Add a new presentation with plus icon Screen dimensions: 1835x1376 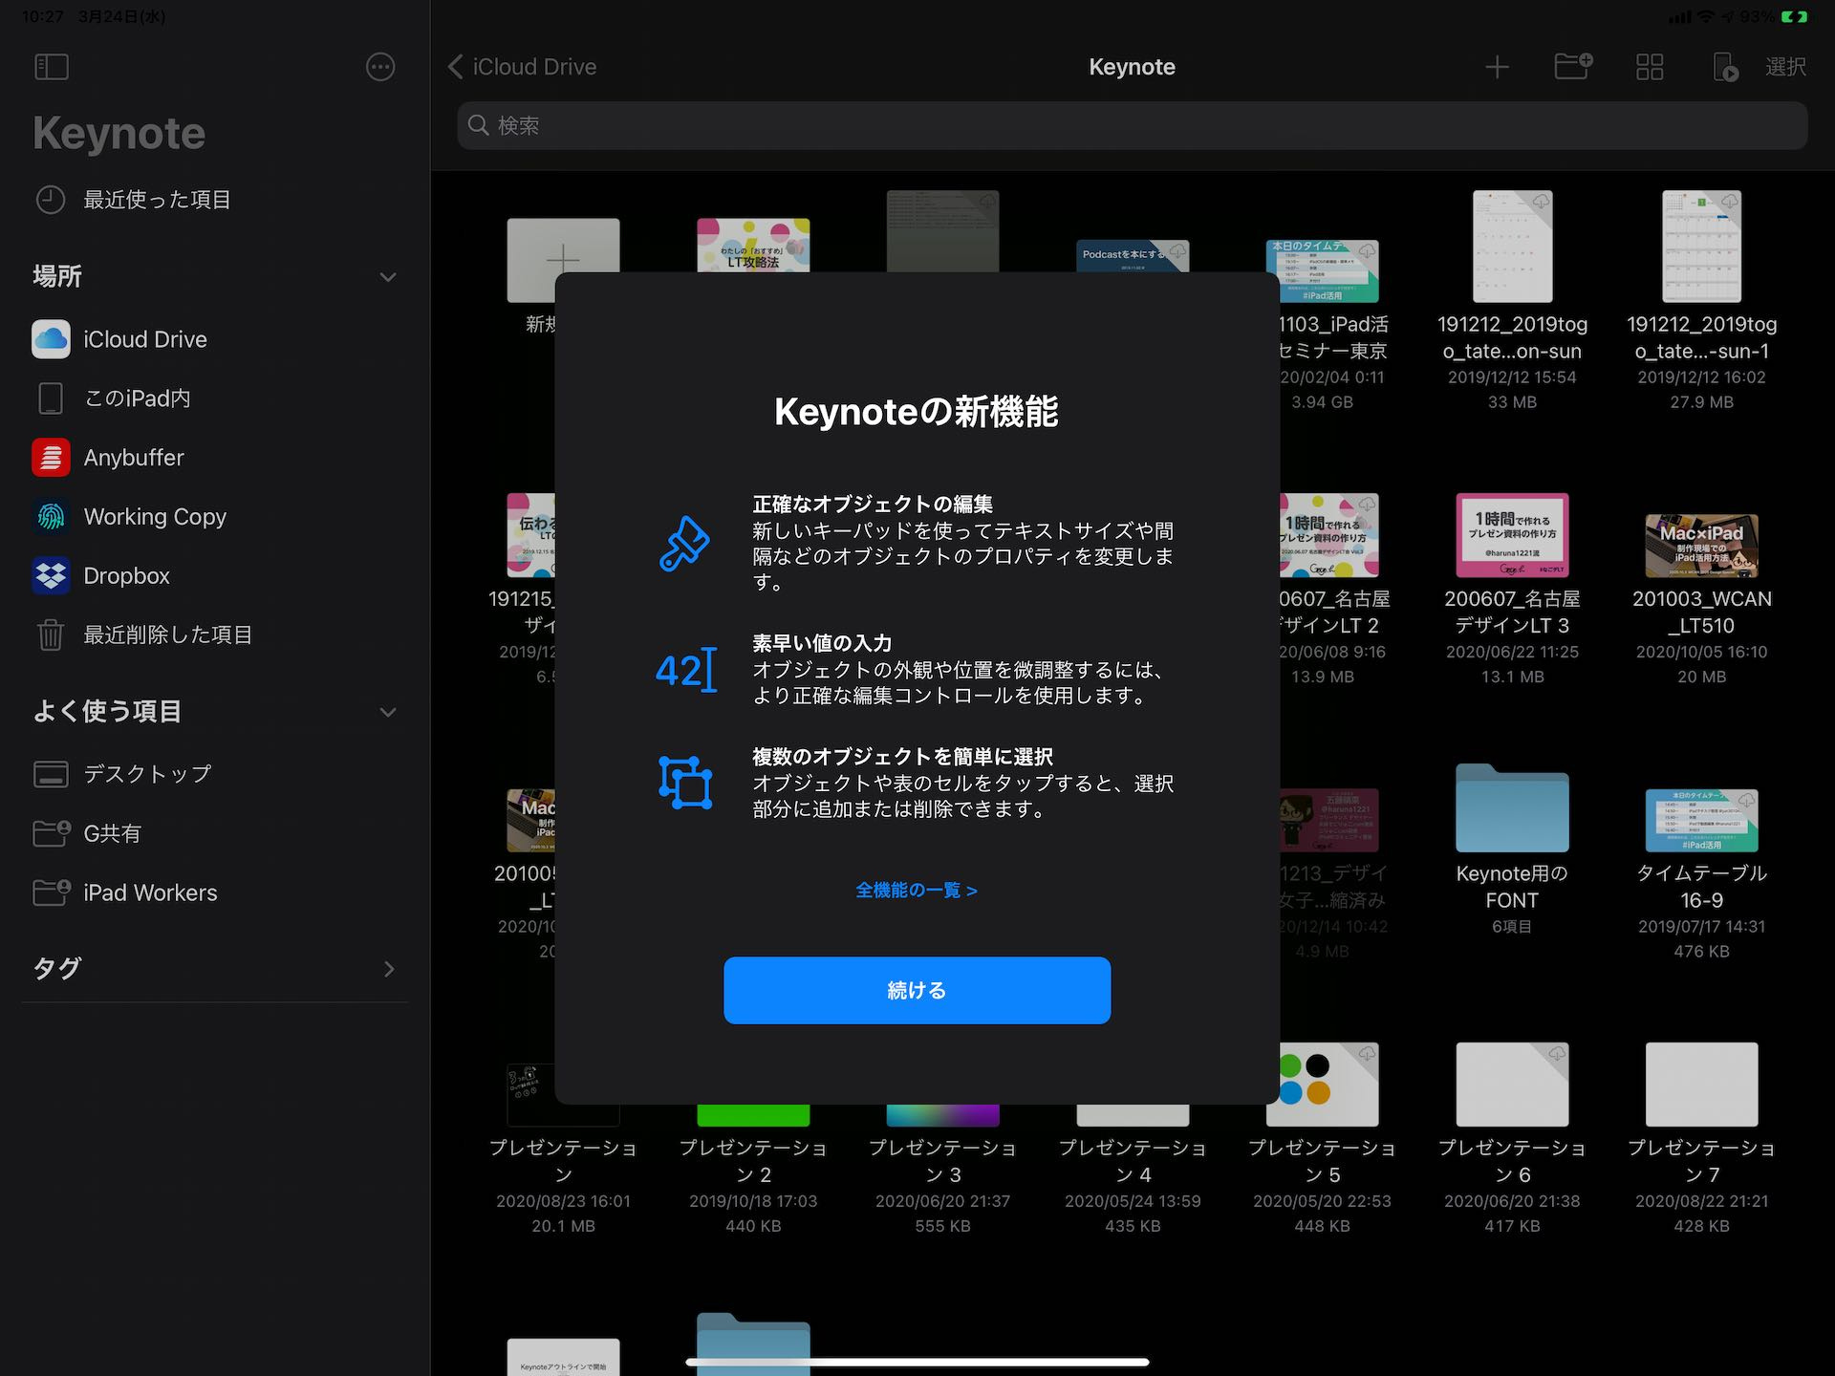coord(1497,67)
